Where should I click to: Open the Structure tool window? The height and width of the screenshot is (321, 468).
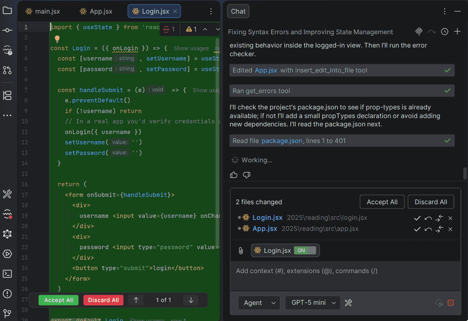pos(7,95)
